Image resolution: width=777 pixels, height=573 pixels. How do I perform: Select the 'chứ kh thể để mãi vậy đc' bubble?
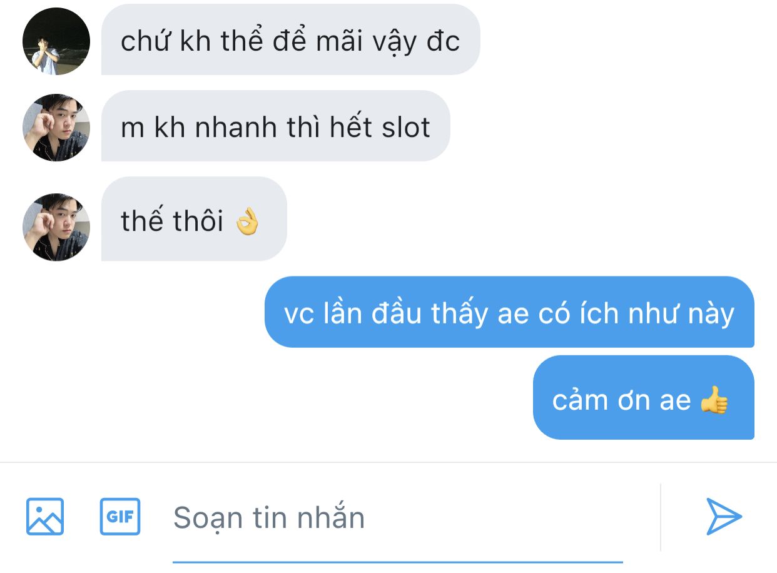[290, 40]
